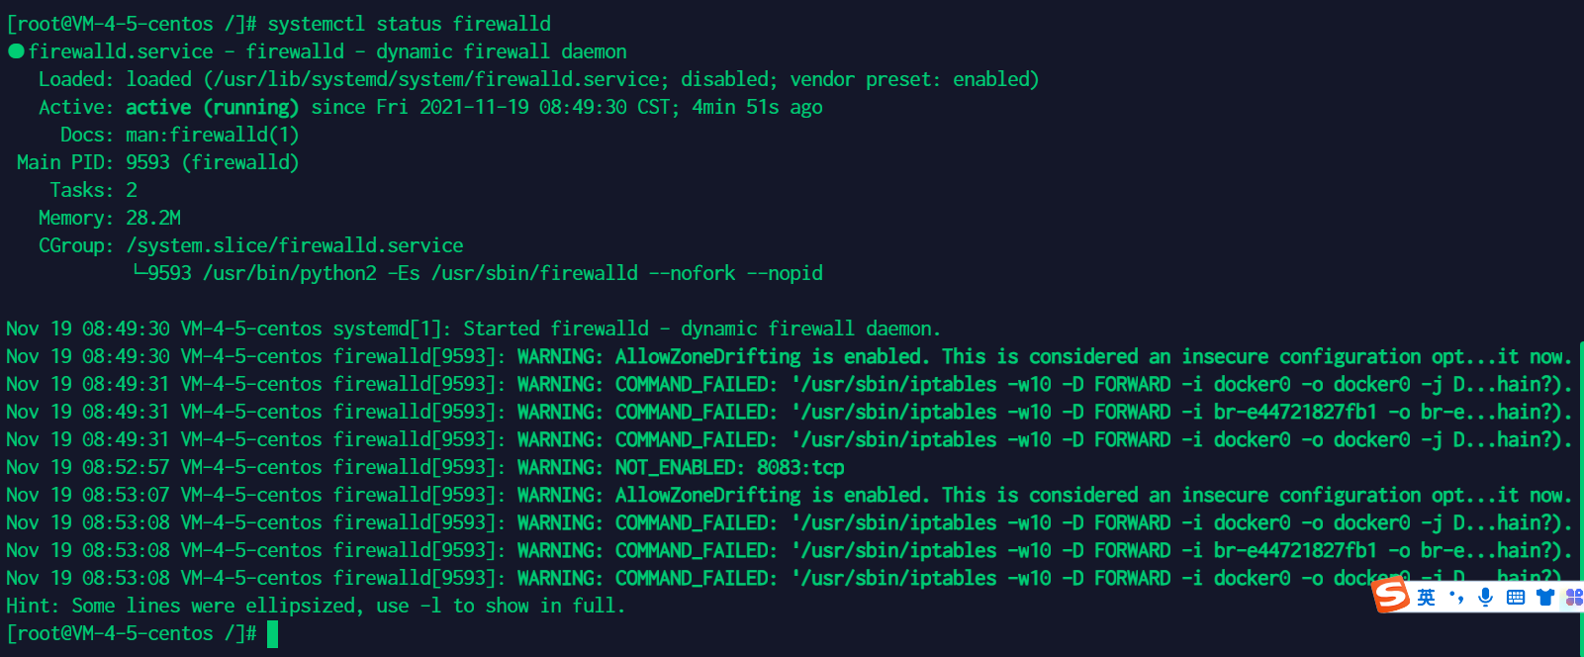This screenshot has height=657, width=1584.
Task: Click the 'Hint: Some lines were ellipsized' line
Action: click(x=316, y=606)
